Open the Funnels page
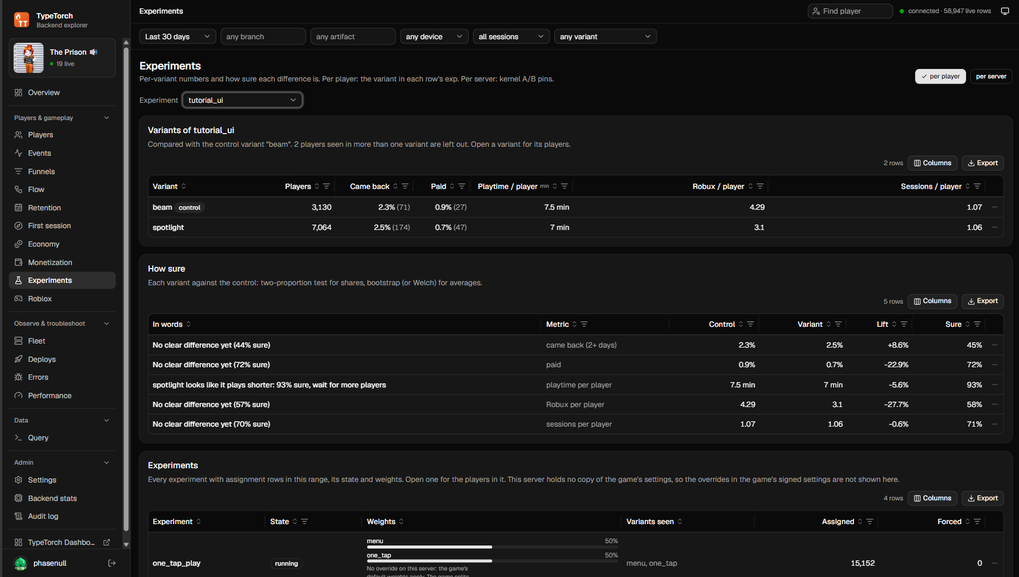Screen dimensions: 1019x577 [62, 172]
